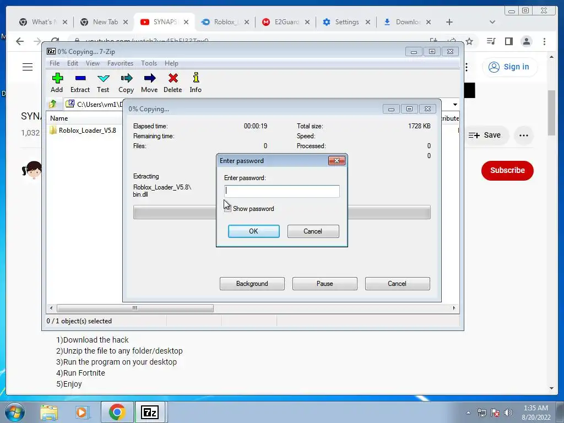Screen dimensions: 564x423
Task: Open the Favorites menu in 7-Zip
Action: click(120, 63)
